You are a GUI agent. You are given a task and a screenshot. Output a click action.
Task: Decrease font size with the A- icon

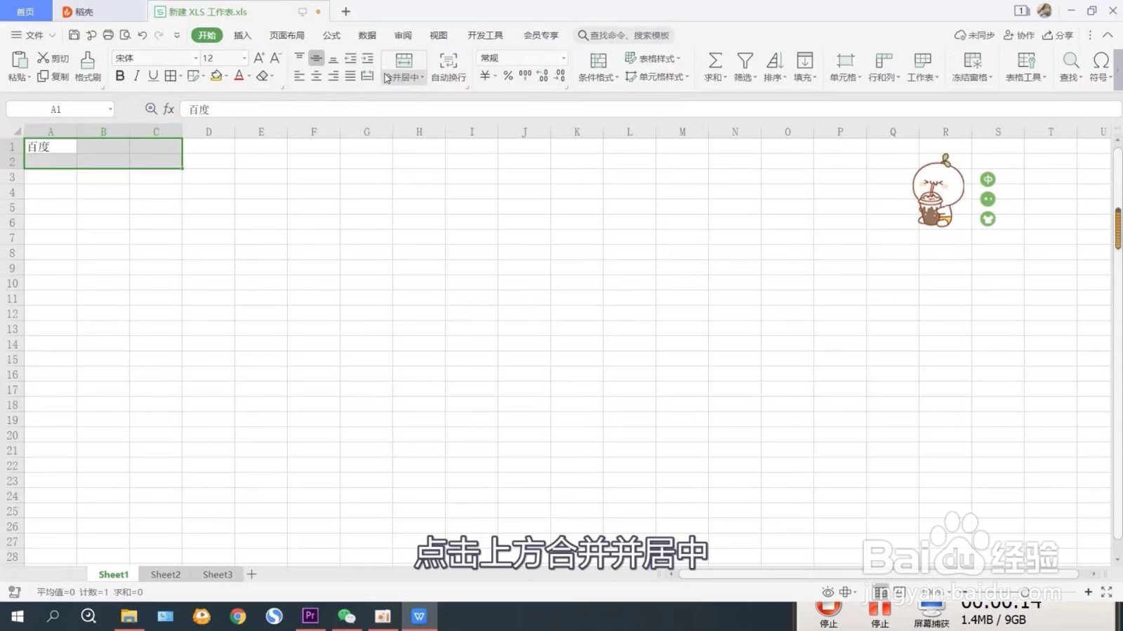pyautogui.click(x=276, y=58)
